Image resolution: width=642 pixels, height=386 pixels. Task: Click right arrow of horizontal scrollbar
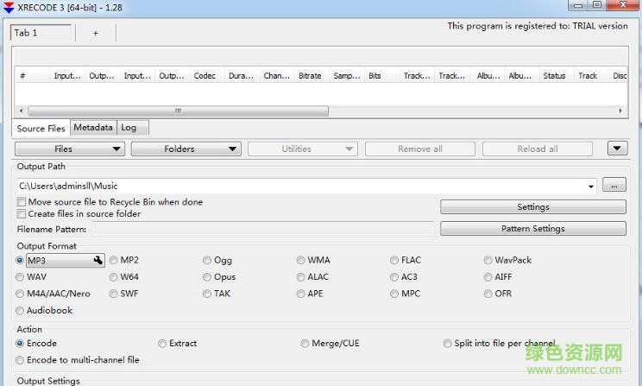pyautogui.click(x=620, y=111)
